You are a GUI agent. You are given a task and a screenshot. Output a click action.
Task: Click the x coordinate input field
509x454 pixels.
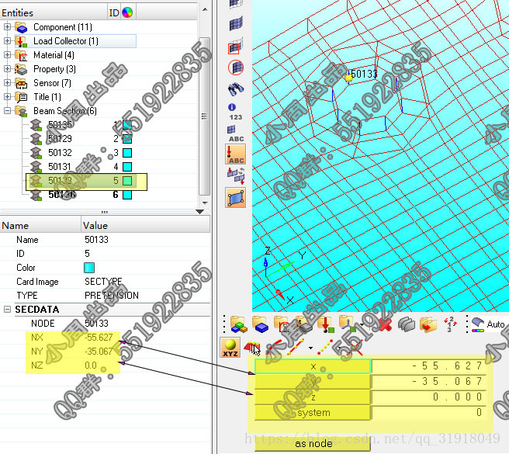[430, 366]
